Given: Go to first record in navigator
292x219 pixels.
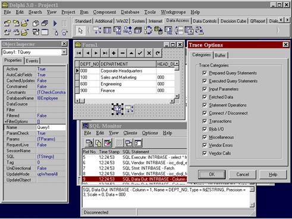Looking at the screenshot, I should click(79, 53).
